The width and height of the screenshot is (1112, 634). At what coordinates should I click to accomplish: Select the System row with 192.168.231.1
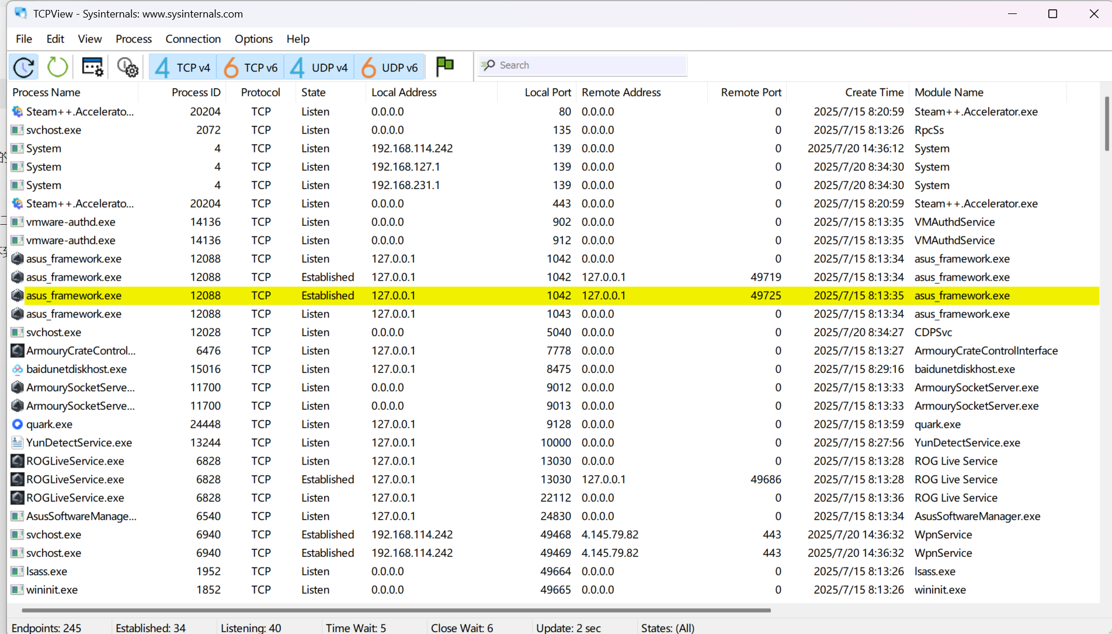pos(554,185)
